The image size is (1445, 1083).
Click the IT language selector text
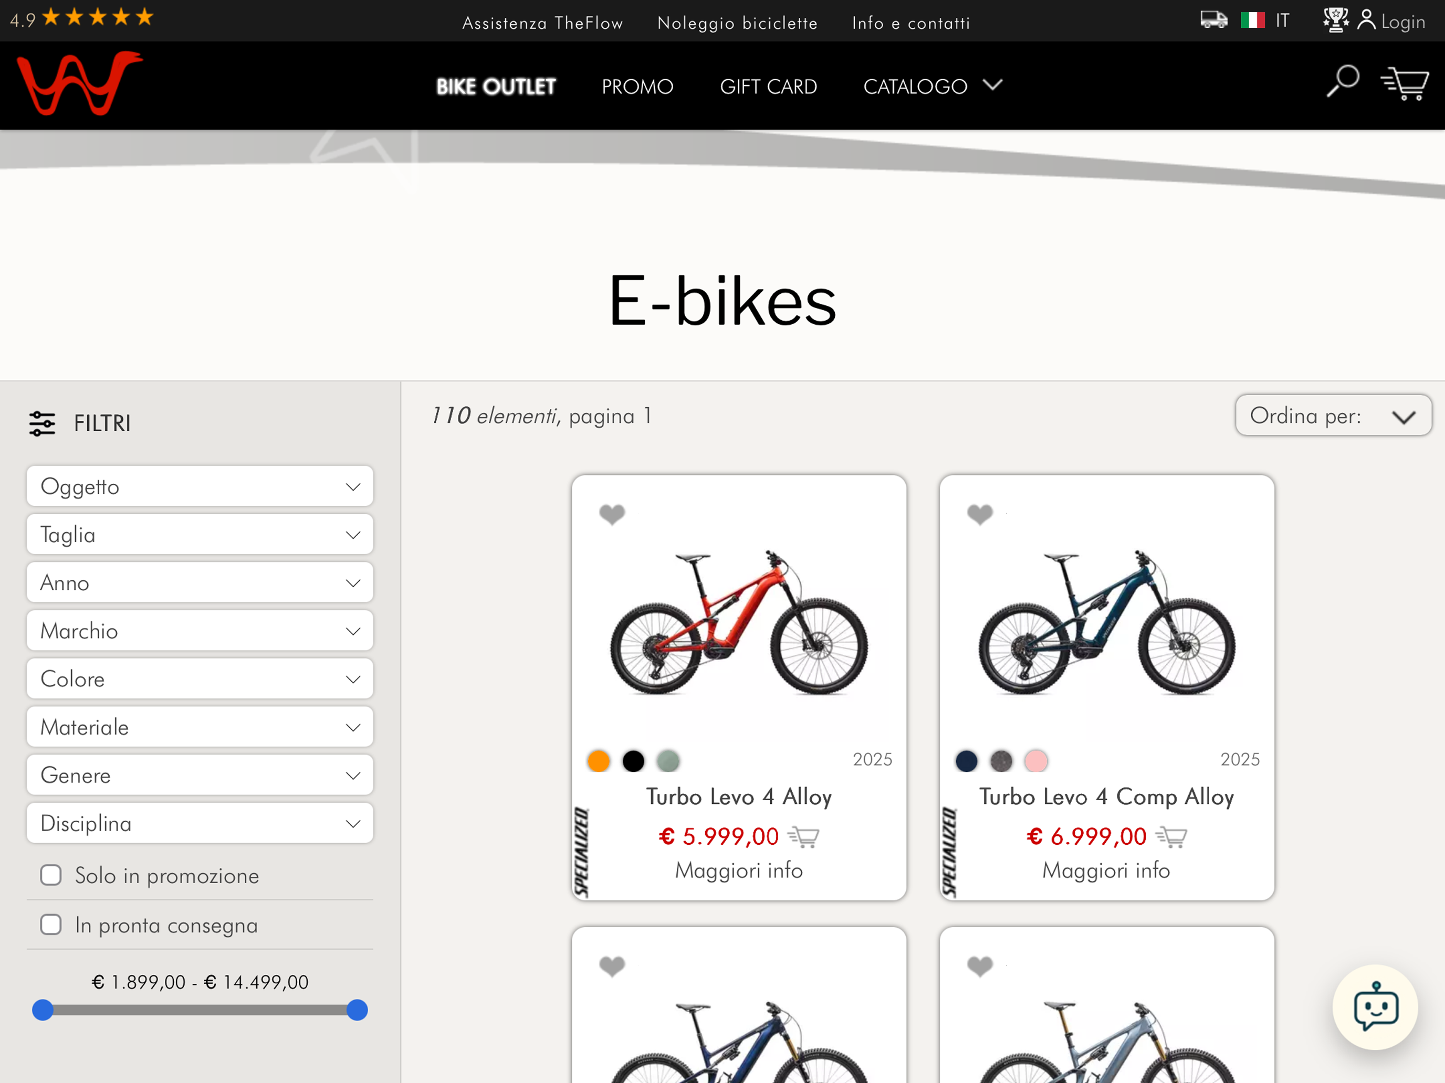(x=1282, y=20)
